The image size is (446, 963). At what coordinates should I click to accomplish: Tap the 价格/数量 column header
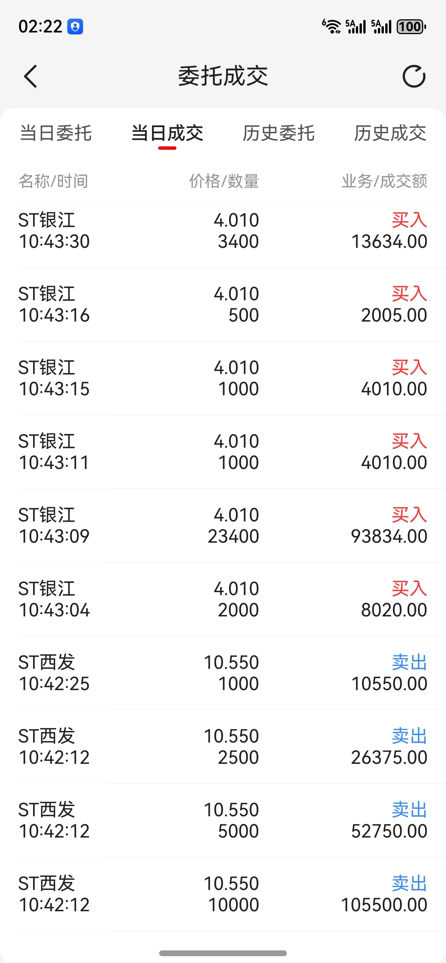pyautogui.click(x=224, y=181)
